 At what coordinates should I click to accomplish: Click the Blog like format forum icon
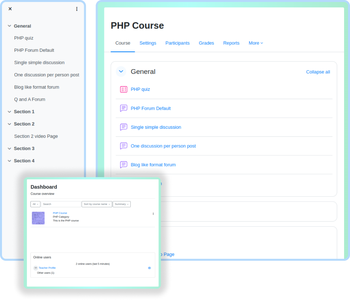click(124, 165)
